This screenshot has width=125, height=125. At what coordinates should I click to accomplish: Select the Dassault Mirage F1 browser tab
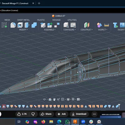point(15,3)
